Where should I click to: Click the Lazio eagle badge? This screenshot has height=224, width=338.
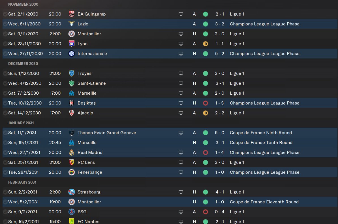(72, 24)
